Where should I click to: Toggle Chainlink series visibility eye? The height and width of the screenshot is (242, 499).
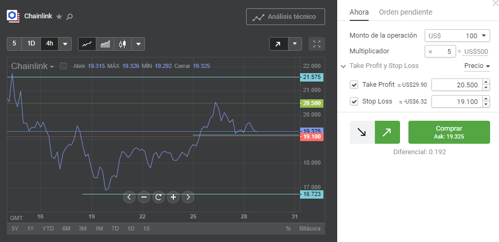click(x=63, y=66)
